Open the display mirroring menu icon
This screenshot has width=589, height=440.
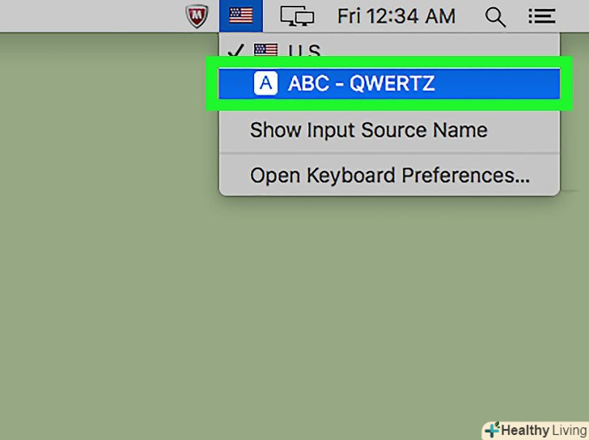pos(297,15)
